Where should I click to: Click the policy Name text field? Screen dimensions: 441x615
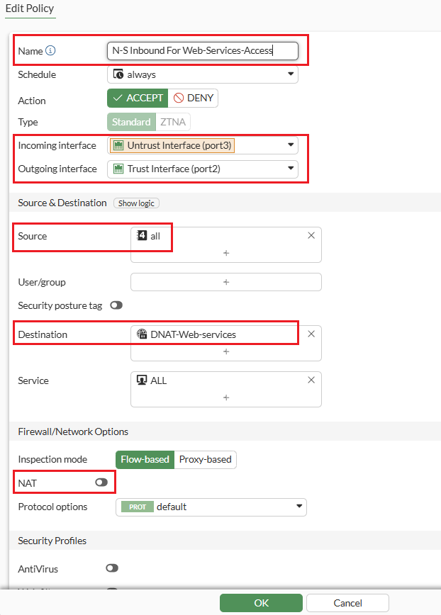203,51
